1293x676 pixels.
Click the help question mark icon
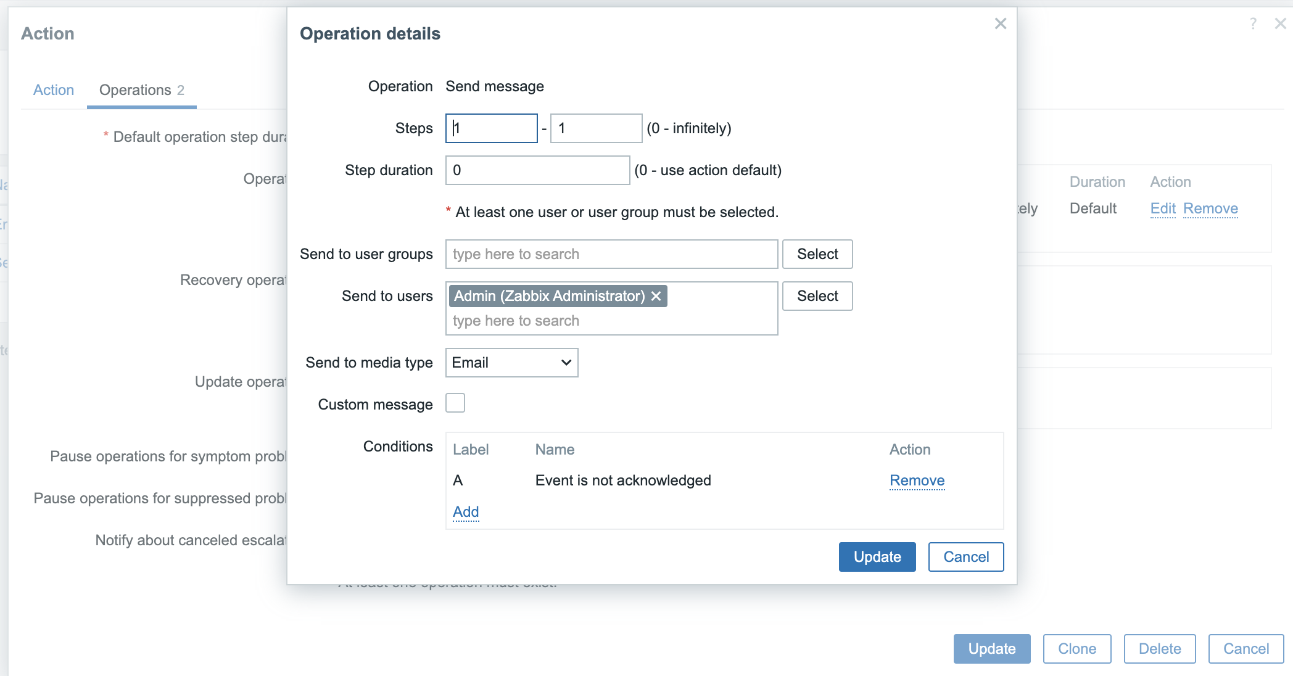pyautogui.click(x=1253, y=23)
